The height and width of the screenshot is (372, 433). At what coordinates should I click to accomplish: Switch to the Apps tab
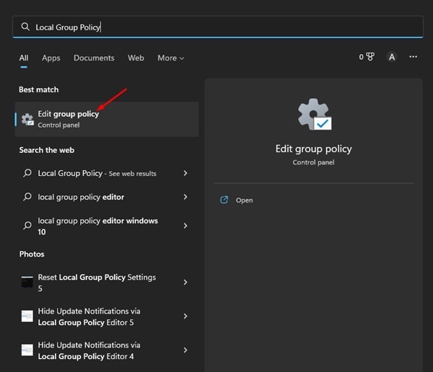tap(51, 58)
